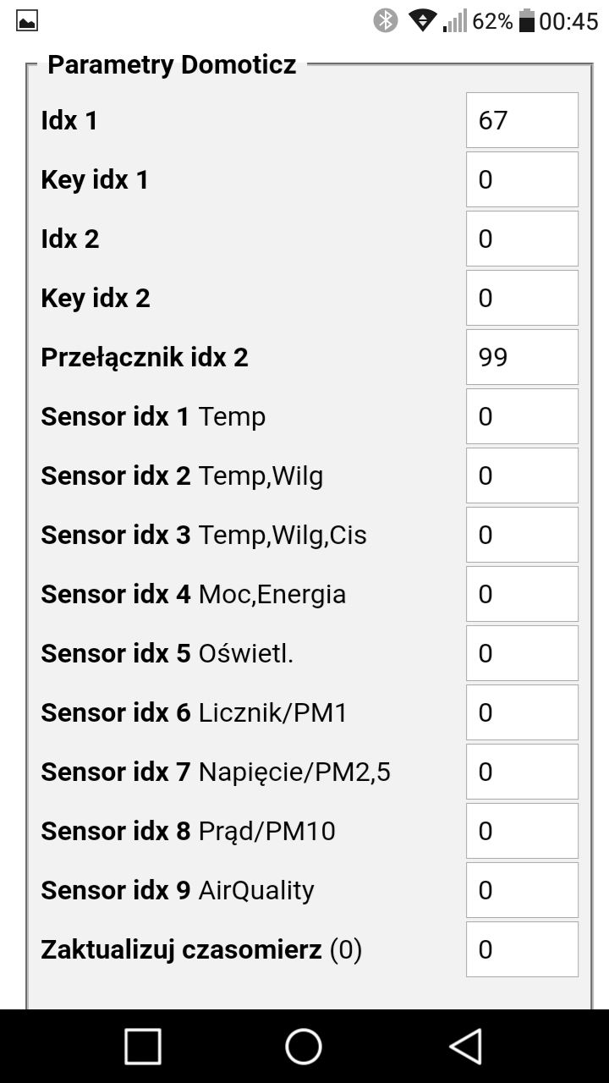Screen dimensions: 609x1083
Task: Tap the Przełącznik idx 2 input
Action: (522, 357)
